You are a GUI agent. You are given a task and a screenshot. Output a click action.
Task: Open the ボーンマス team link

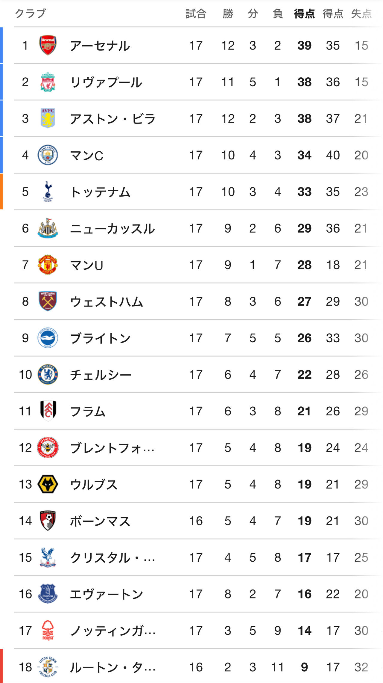pos(100,521)
